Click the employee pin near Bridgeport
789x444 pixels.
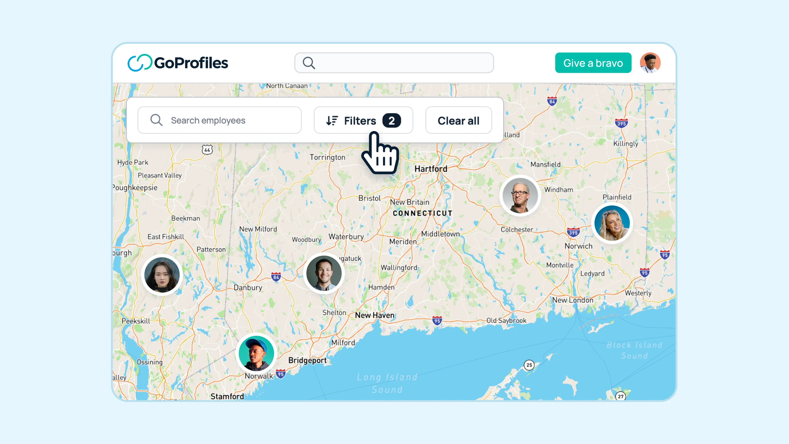[255, 352]
